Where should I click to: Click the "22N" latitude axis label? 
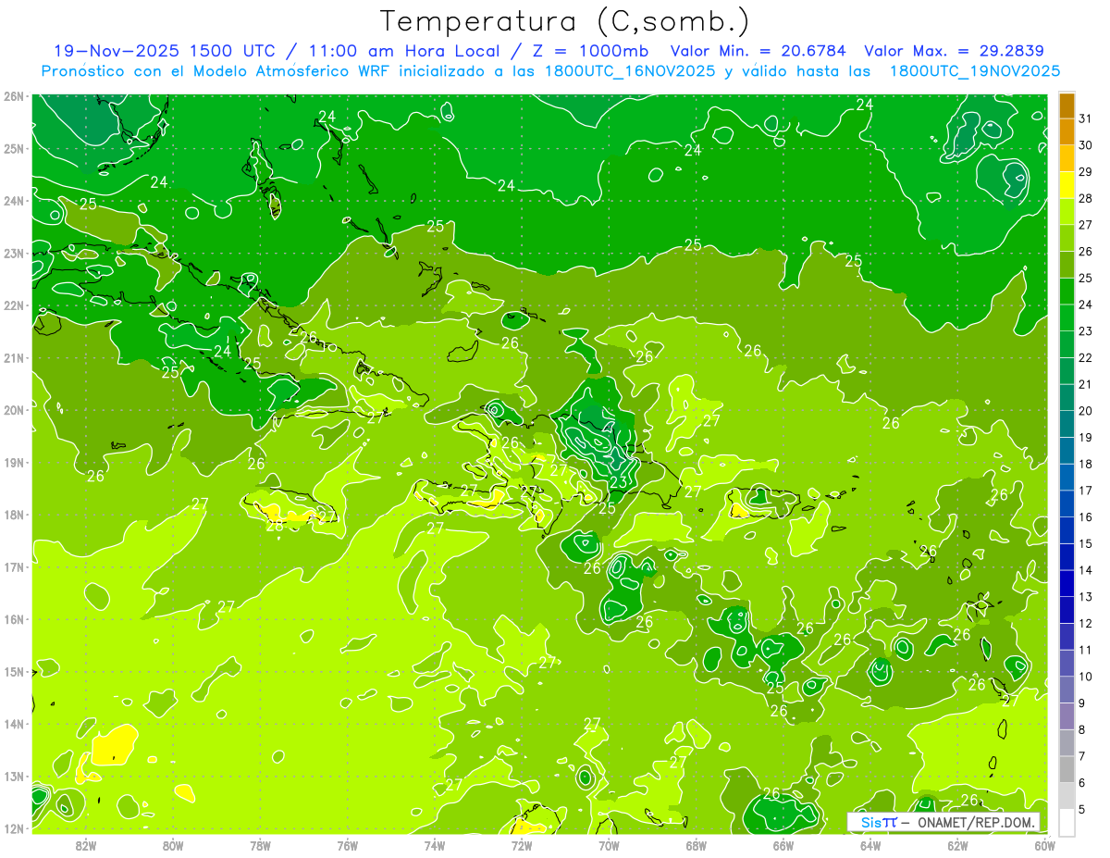pyautogui.click(x=13, y=305)
